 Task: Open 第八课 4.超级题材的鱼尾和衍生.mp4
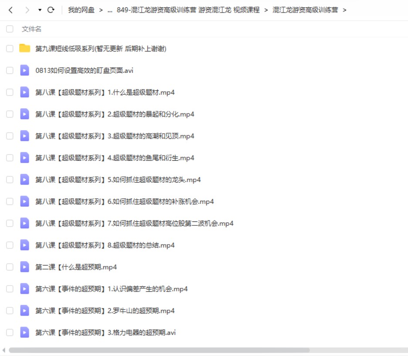115,158
